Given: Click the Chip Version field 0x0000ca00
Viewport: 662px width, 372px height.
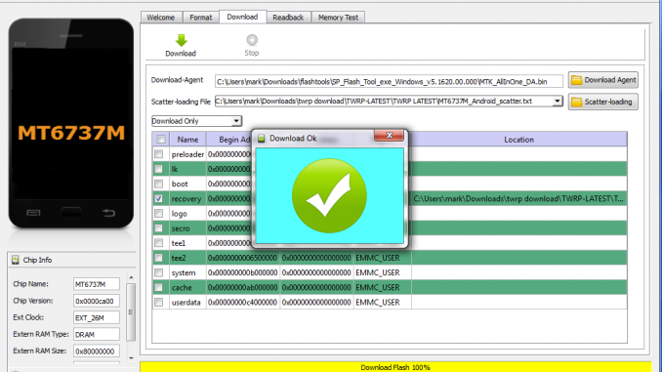Looking at the screenshot, I should coord(97,301).
